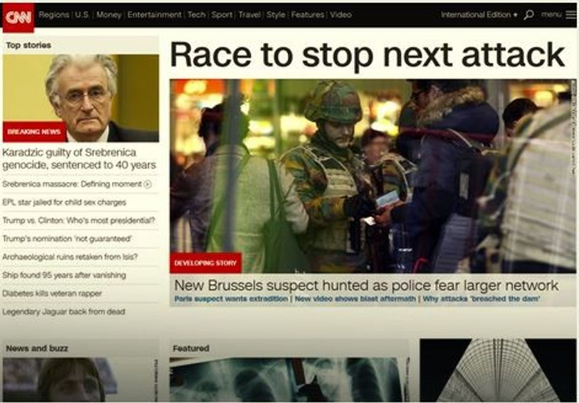
Task: Click the CNN logo icon
Action: pos(18,17)
